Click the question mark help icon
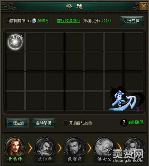 pyautogui.click(x=124, y=122)
